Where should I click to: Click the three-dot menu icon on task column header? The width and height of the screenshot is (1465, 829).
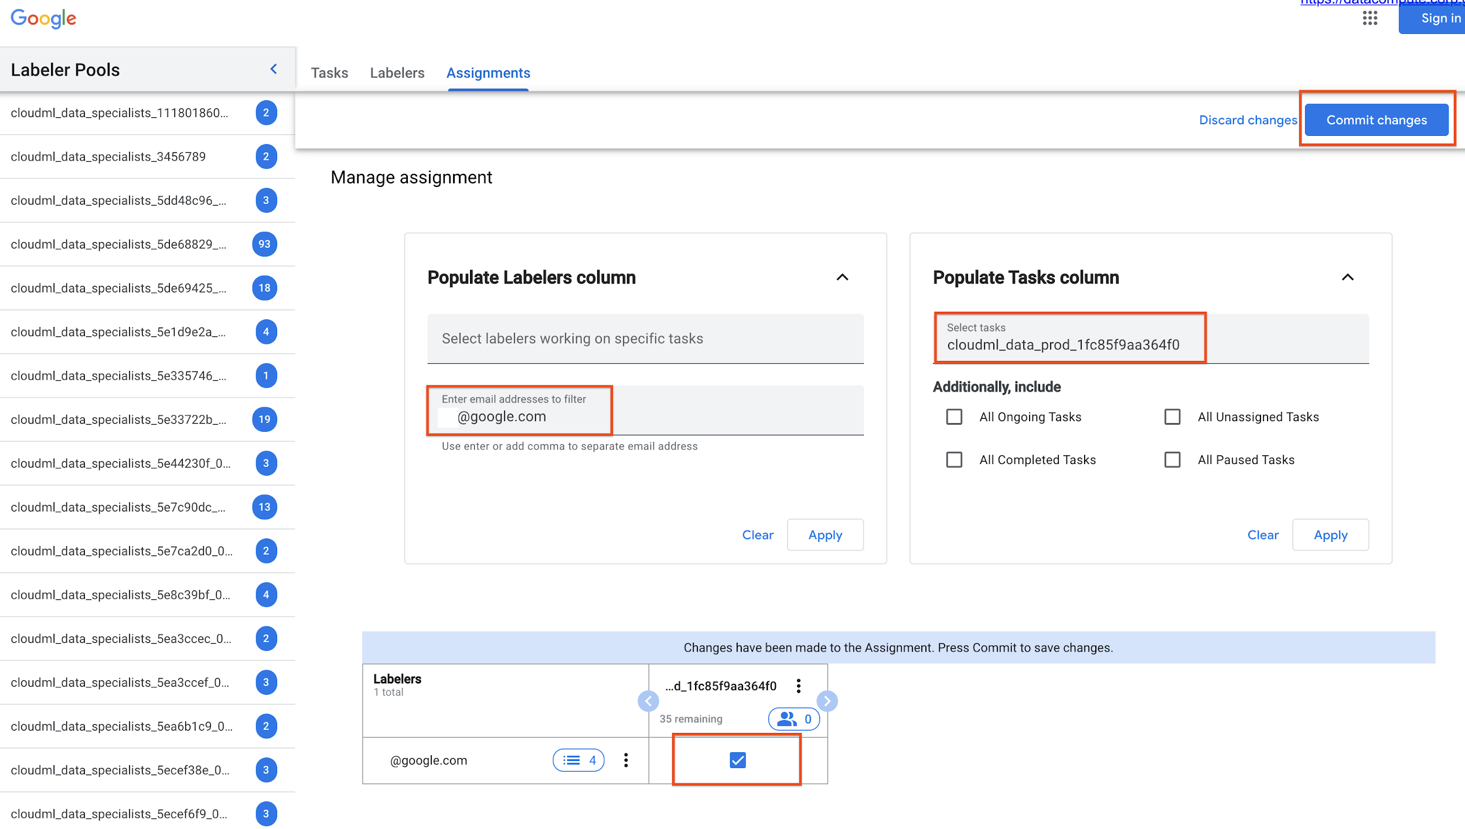(799, 685)
